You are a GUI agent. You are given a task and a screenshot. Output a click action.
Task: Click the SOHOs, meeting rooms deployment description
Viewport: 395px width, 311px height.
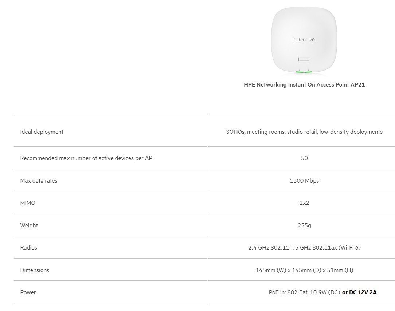304,132
